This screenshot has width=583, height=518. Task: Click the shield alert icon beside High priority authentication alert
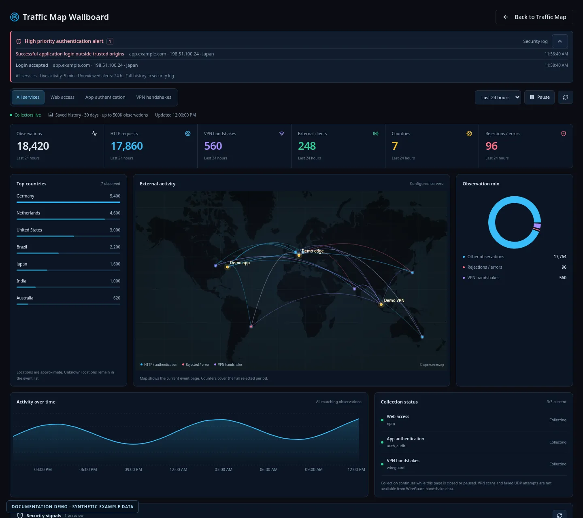pos(19,41)
